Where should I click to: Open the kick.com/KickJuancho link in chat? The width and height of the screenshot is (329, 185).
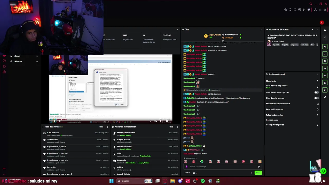point(238,98)
